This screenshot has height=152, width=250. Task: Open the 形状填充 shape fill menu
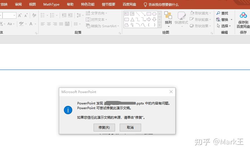[x=200, y=13]
